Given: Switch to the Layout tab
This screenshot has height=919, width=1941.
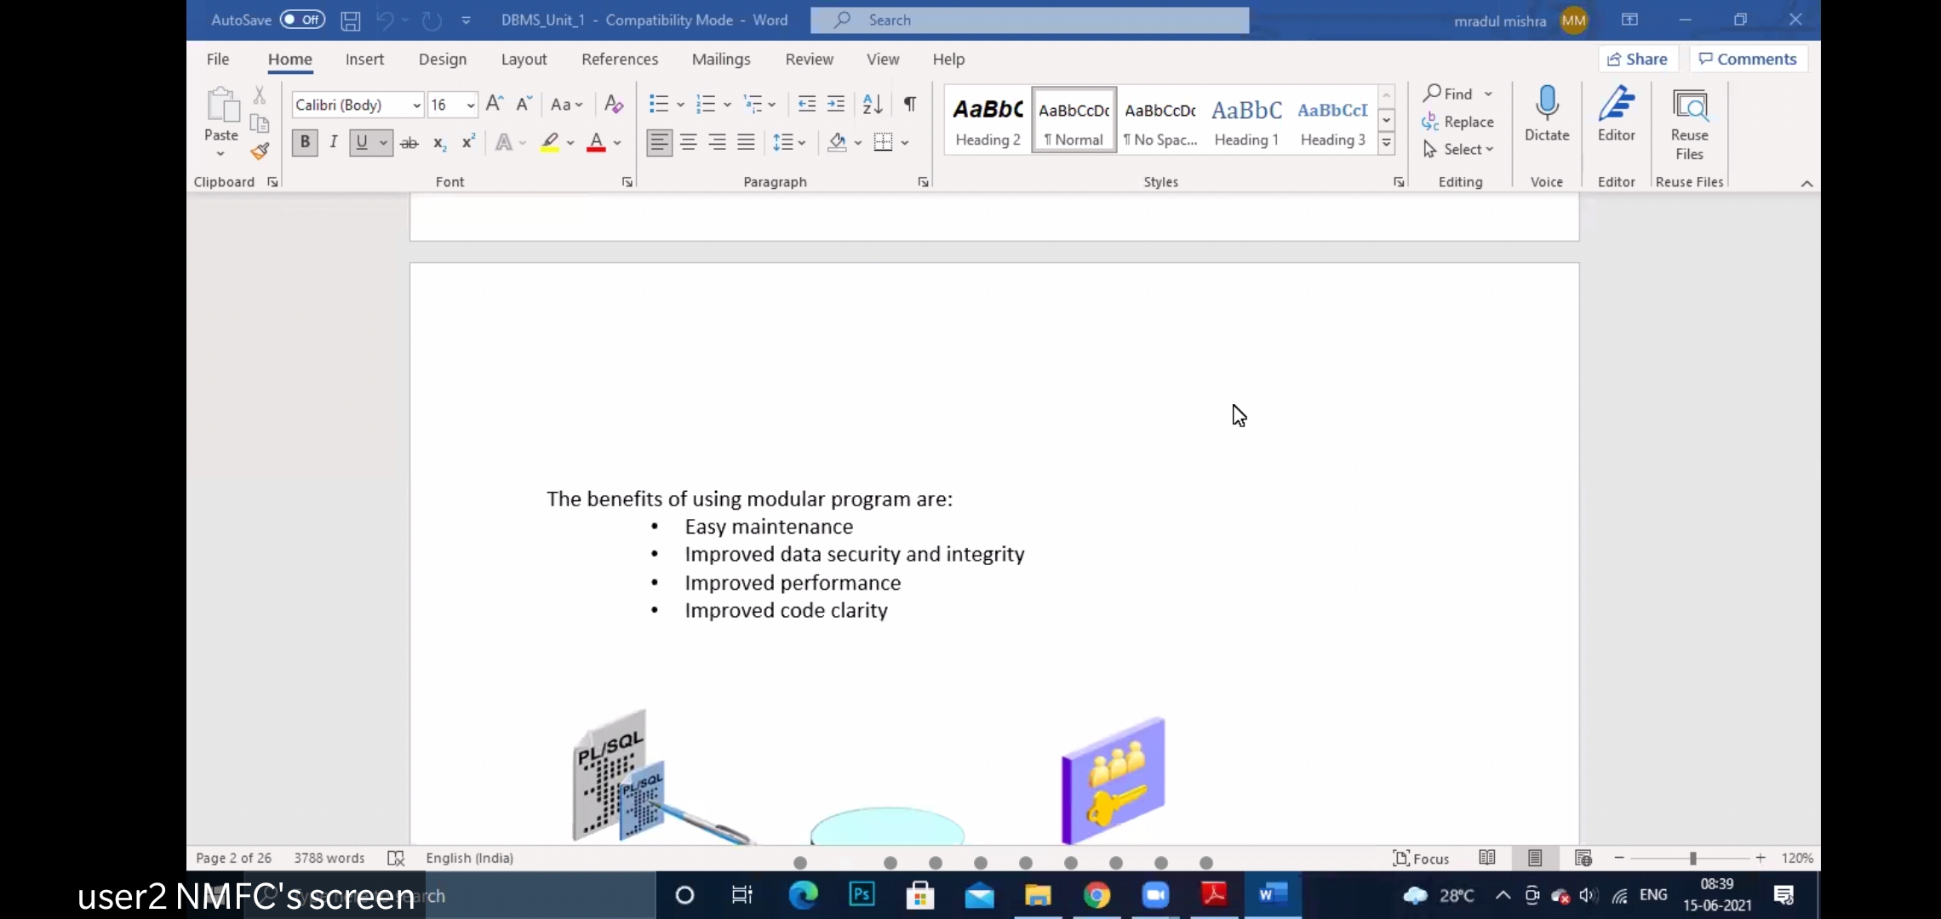Looking at the screenshot, I should [524, 60].
